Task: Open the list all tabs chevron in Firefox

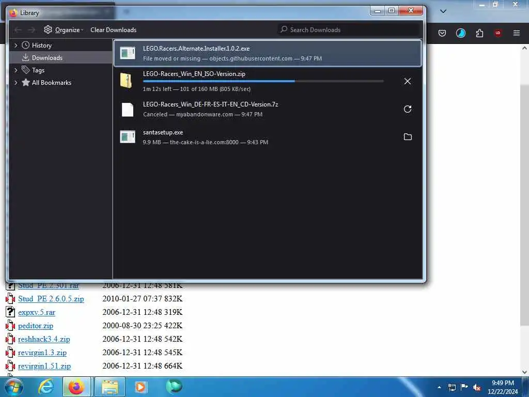Action: point(443,11)
